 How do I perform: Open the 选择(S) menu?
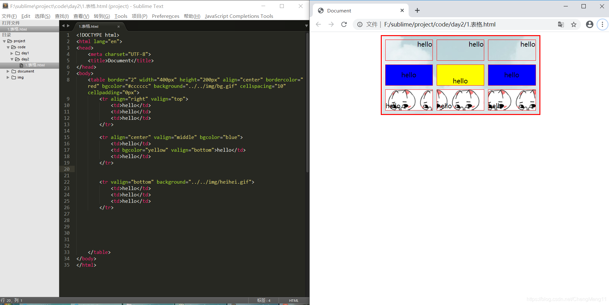pos(42,16)
